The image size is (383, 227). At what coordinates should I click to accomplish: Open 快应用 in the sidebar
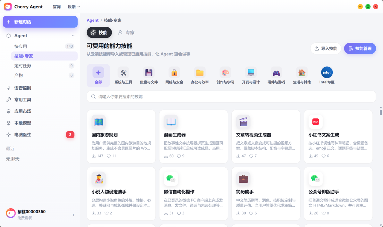(x=44, y=46)
